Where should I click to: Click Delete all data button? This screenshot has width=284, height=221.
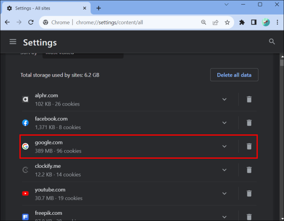point(234,75)
